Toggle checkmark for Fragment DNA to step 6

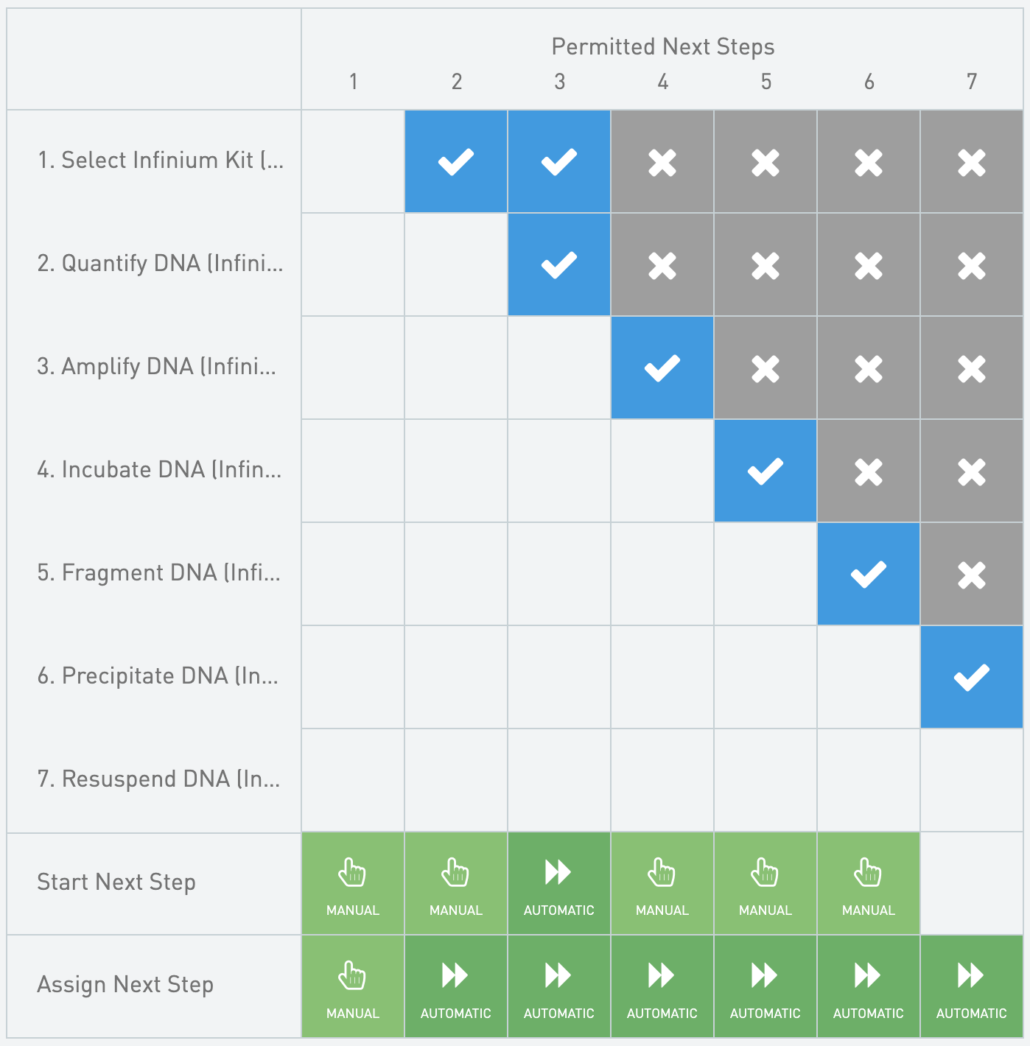click(x=869, y=574)
